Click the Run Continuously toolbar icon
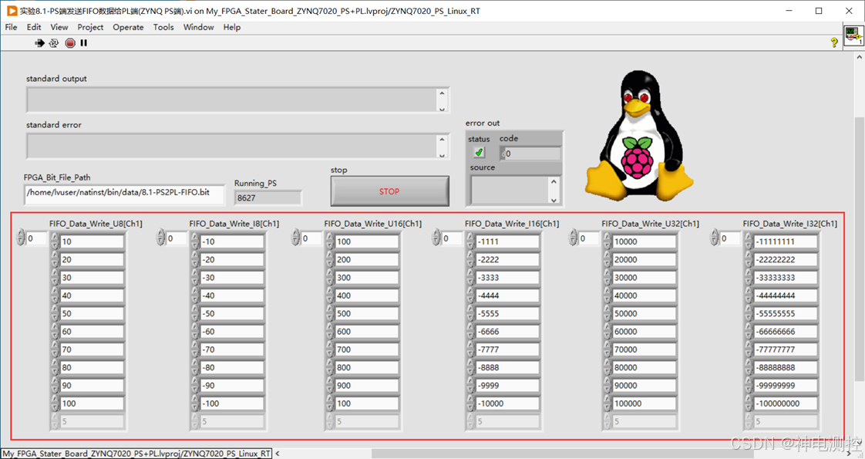The image size is (865, 459). tap(54, 43)
